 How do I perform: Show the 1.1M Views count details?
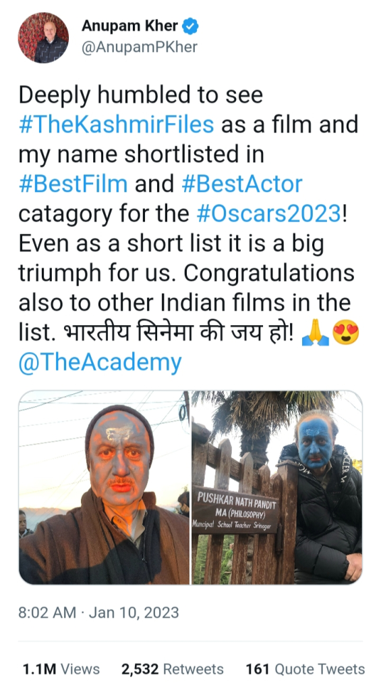pos(61,669)
